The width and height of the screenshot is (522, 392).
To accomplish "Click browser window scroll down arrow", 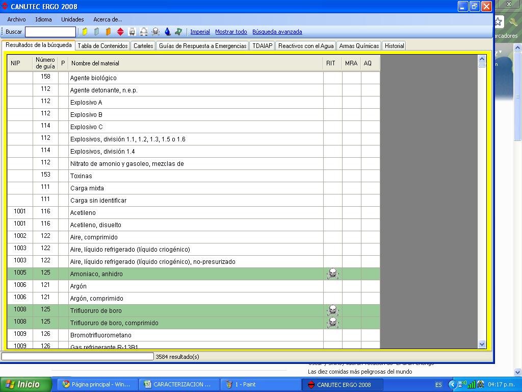I will pos(518,372).
